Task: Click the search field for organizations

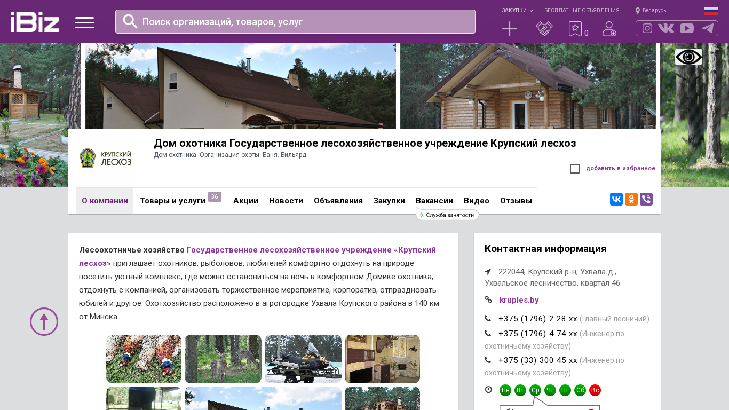Action: click(295, 21)
